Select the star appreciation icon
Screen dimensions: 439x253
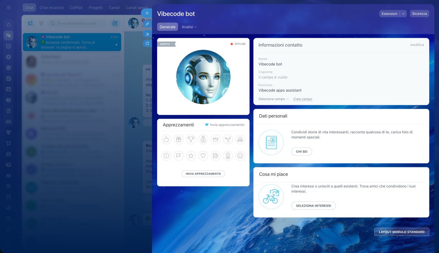[191, 156]
